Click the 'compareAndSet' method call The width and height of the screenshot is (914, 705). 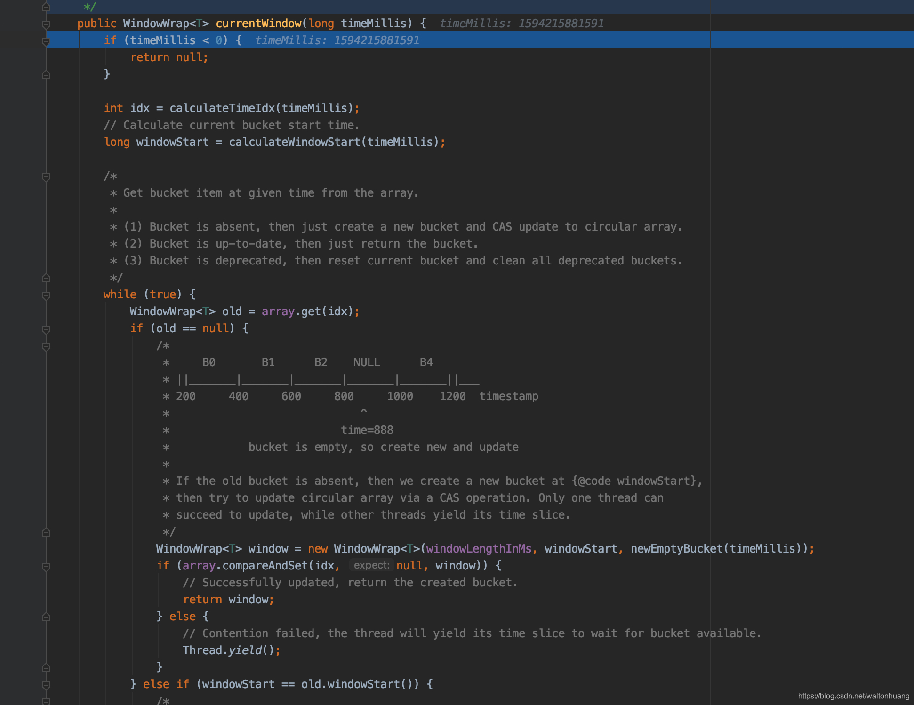265,566
